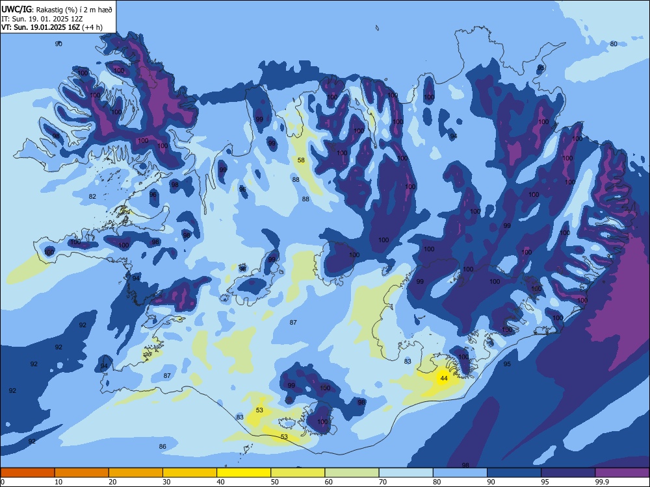Click the 70–80 pale blue legend swatch
Viewport: 650px width, 487px height.
coord(406,473)
